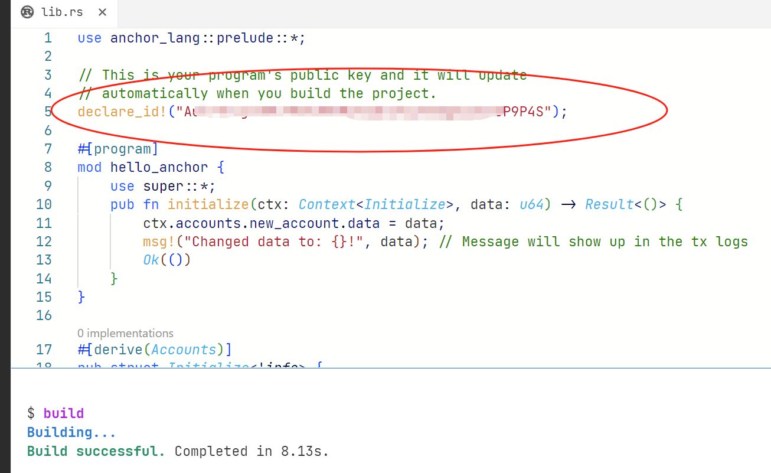Click 'Completed in 8.13s.' terminal text

pyautogui.click(x=251, y=451)
